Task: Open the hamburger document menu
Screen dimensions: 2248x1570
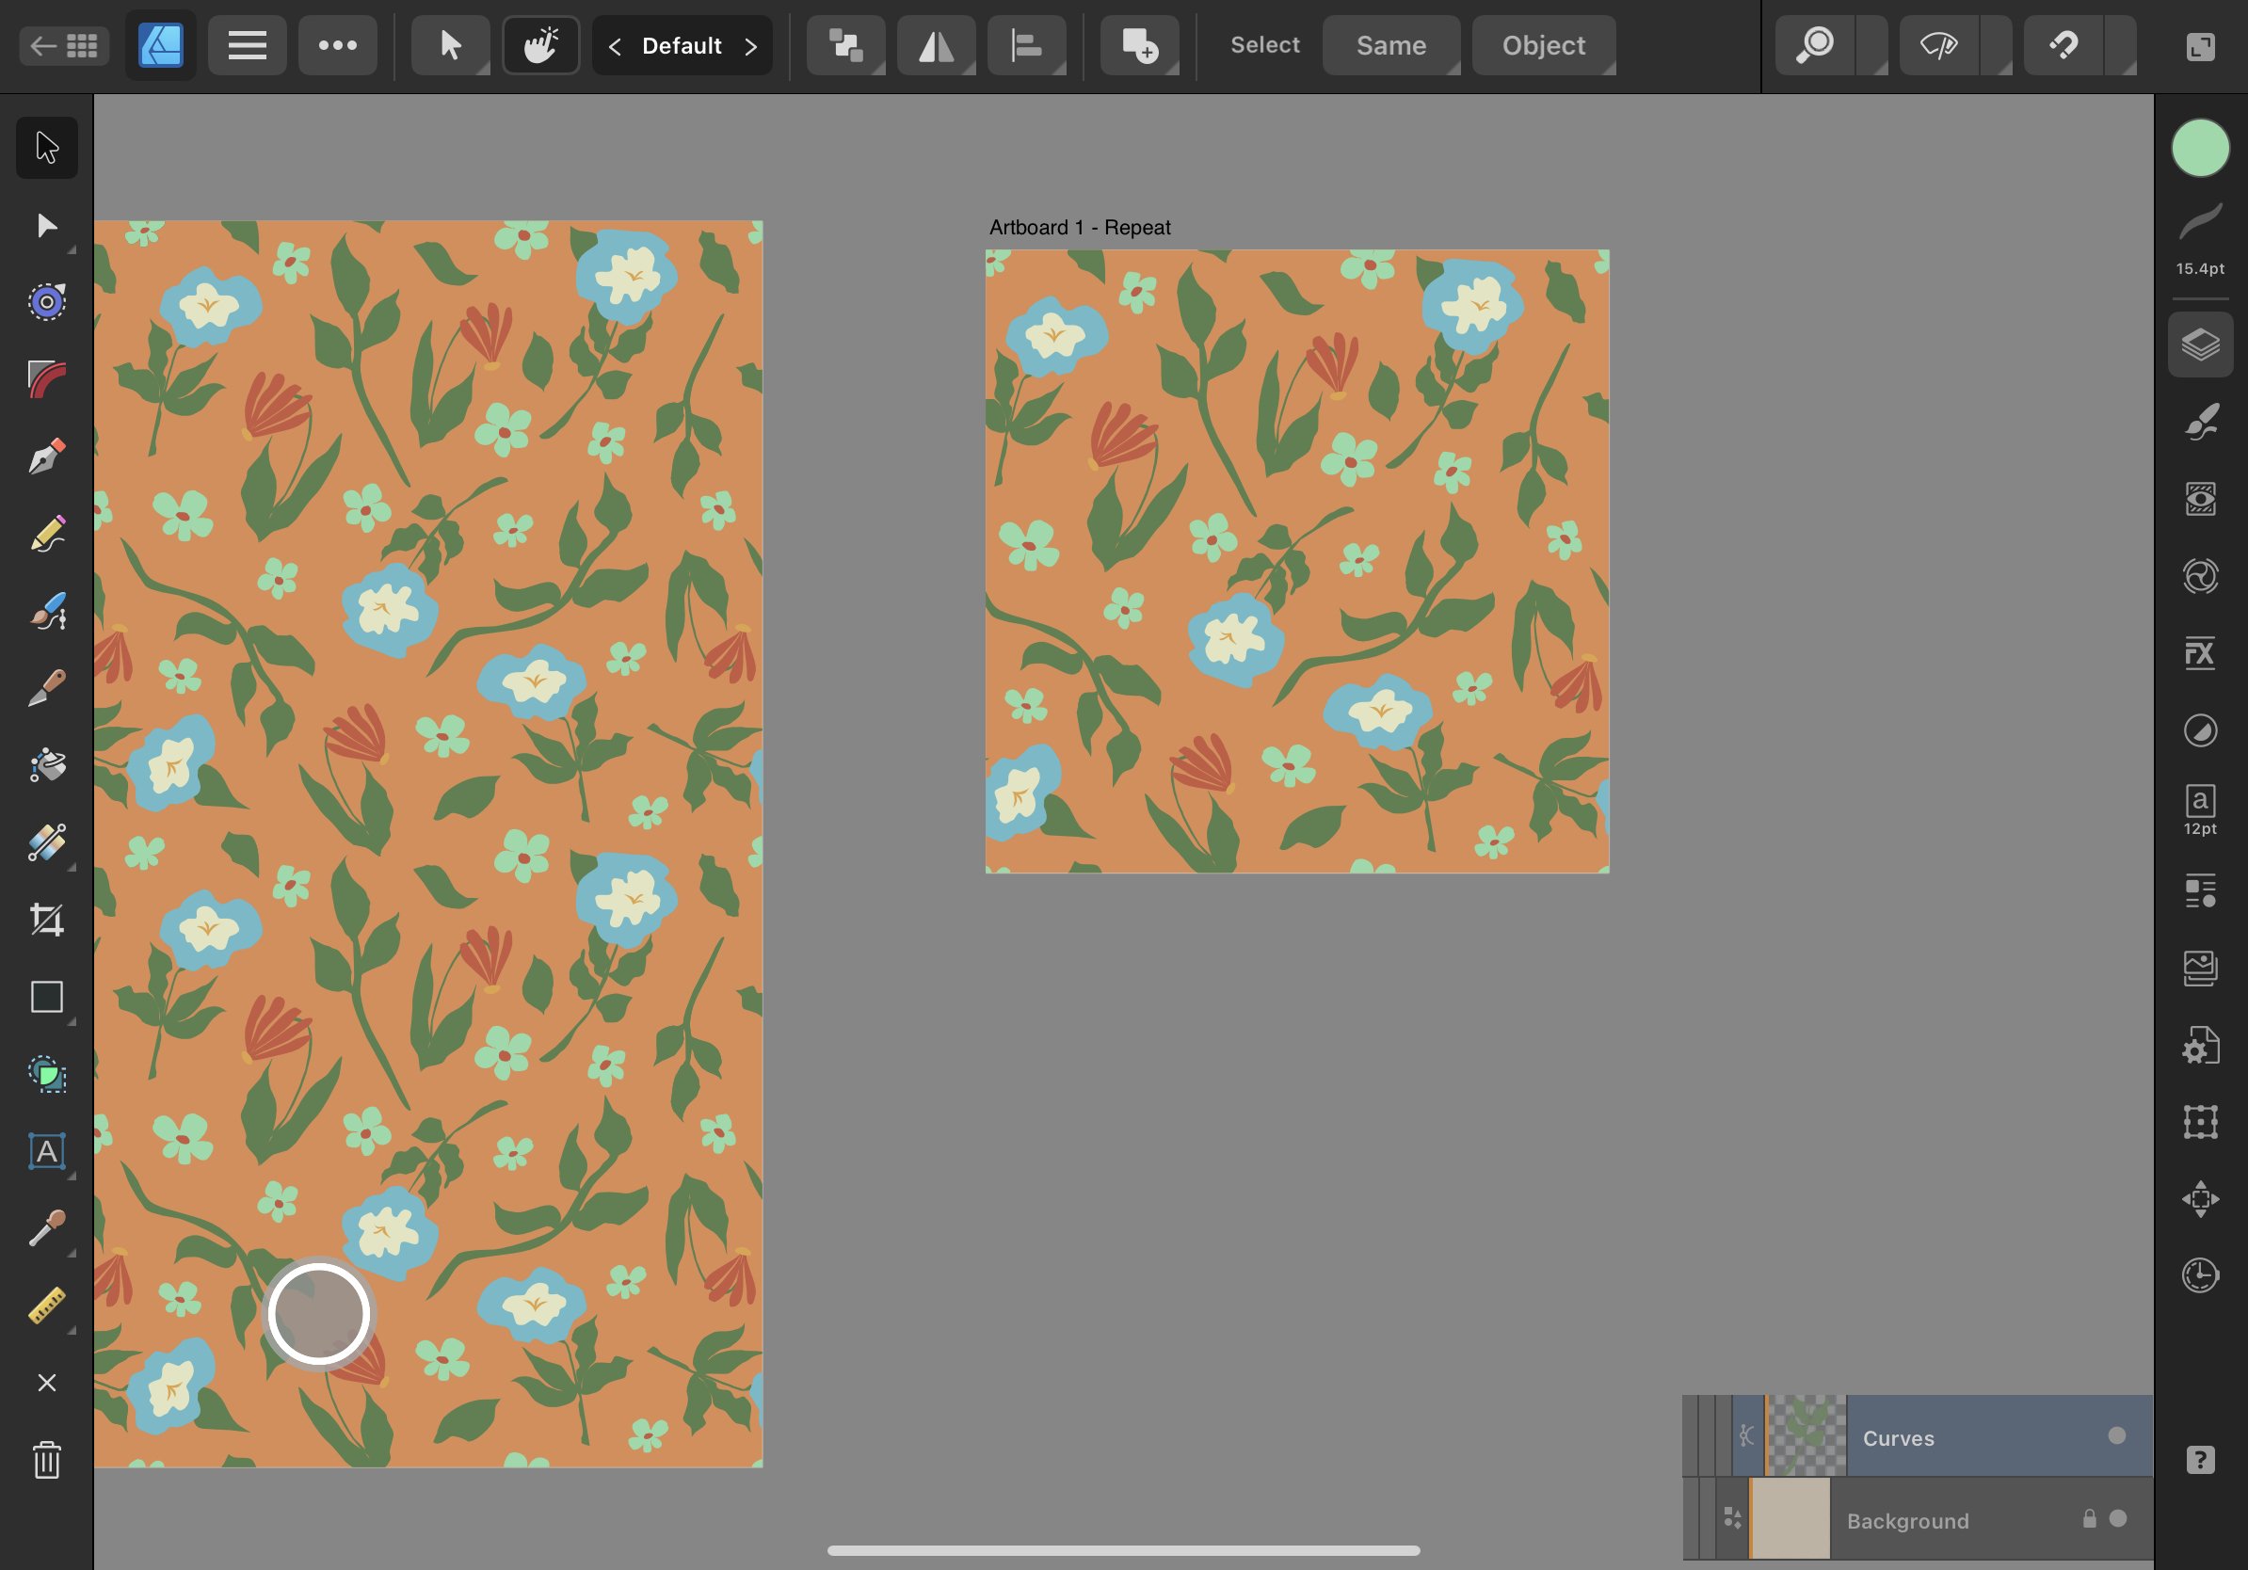Action: coord(247,45)
